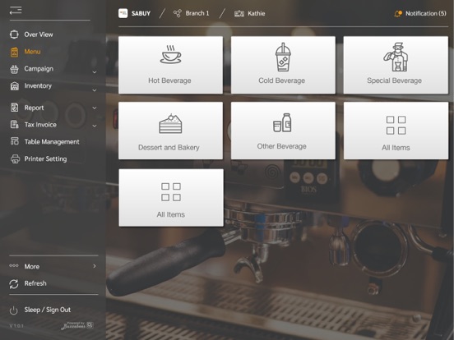Screen dimensions: 454x340
Task: Click the Kathie user name text
Action: [x=257, y=13]
